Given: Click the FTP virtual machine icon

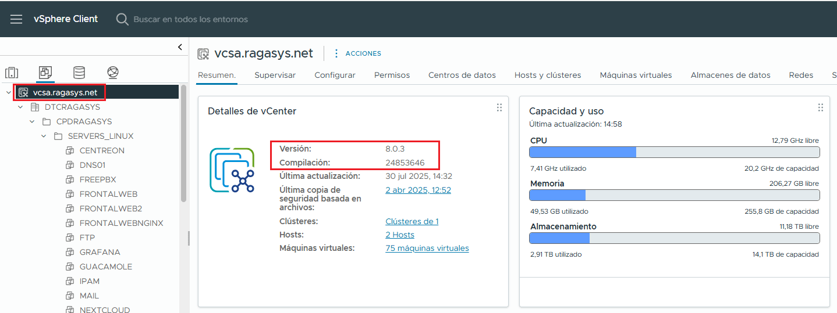Looking at the screenshot, I should point(70,238).
